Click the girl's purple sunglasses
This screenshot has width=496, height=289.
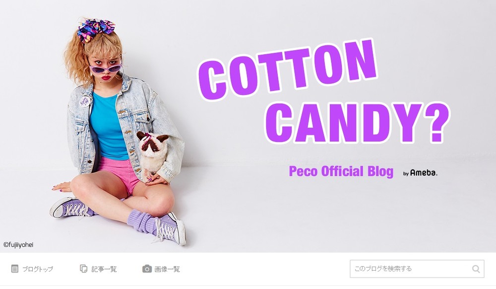point(106,68)
